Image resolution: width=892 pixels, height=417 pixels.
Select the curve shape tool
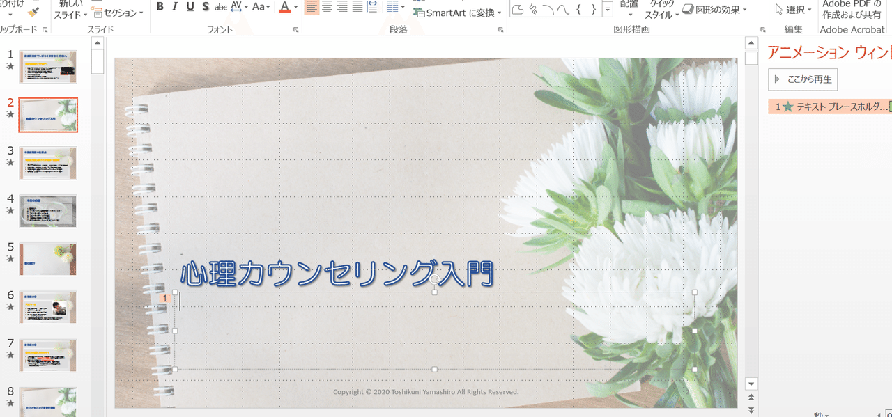pos(563,9)
